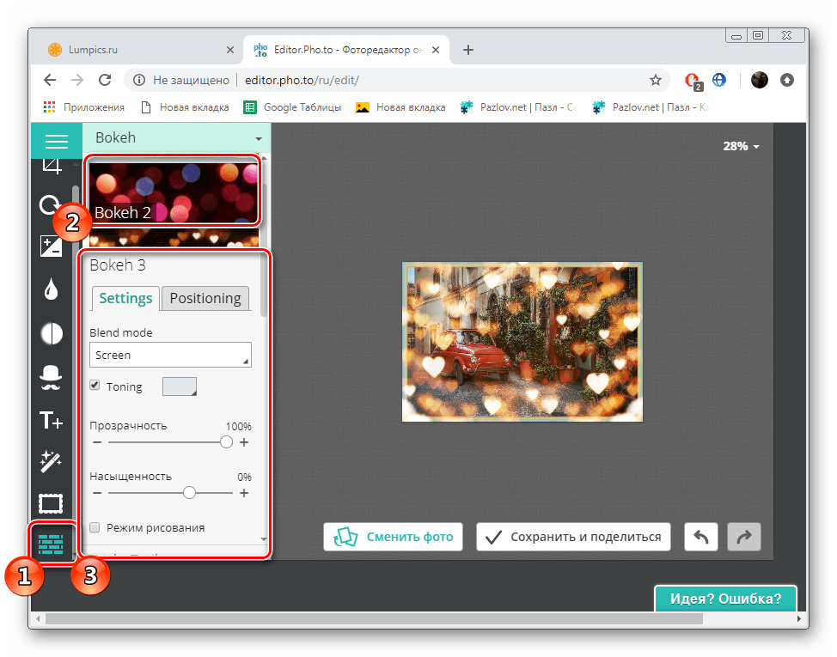Select the Rotate tool icon
Image resolution: width=837 pixels, height=657 pixels.
[x=49, y=204]
